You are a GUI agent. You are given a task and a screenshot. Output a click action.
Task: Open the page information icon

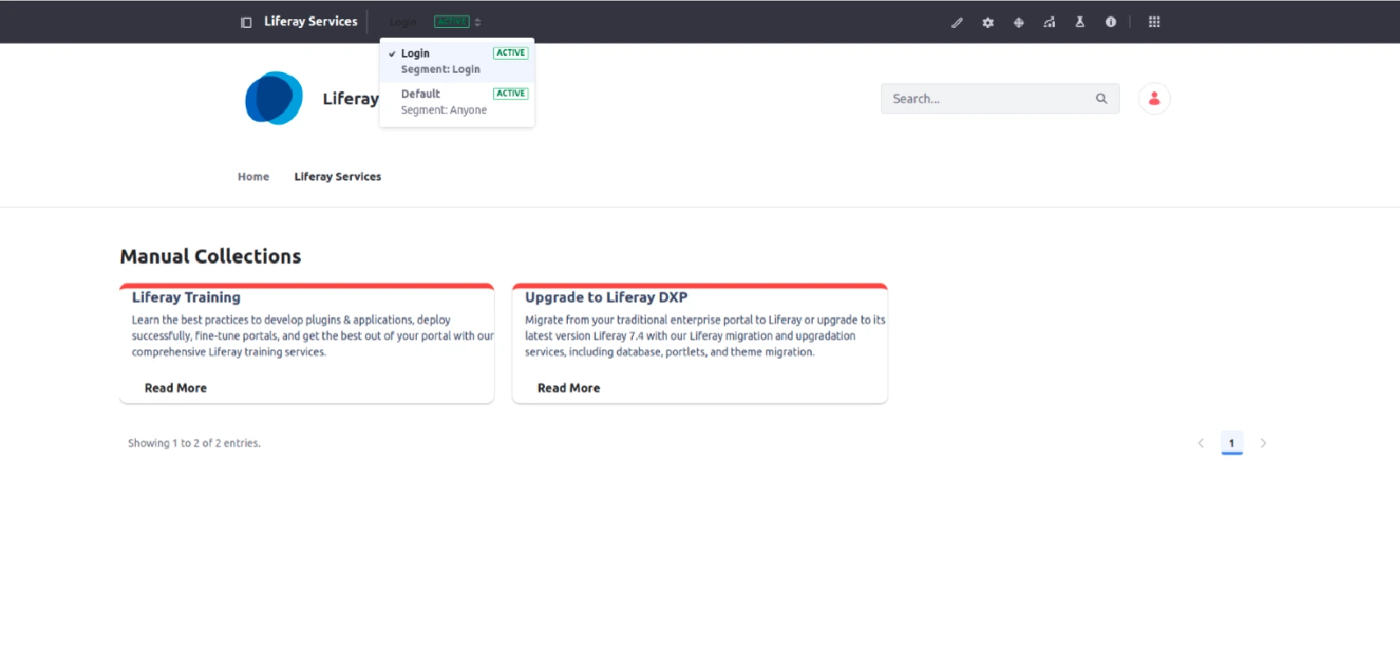[x=1110, y=22]
